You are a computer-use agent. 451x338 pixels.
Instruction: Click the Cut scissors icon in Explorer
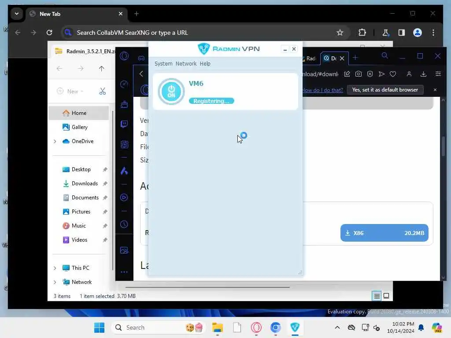point(102,92)
